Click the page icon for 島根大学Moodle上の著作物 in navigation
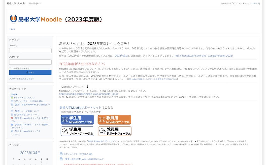267x165 pixels. [x=12, y=105]
